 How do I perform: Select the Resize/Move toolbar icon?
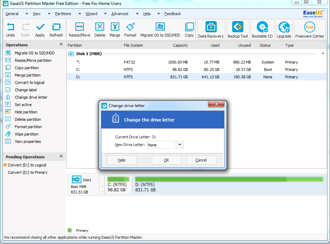tap(80, 27)
